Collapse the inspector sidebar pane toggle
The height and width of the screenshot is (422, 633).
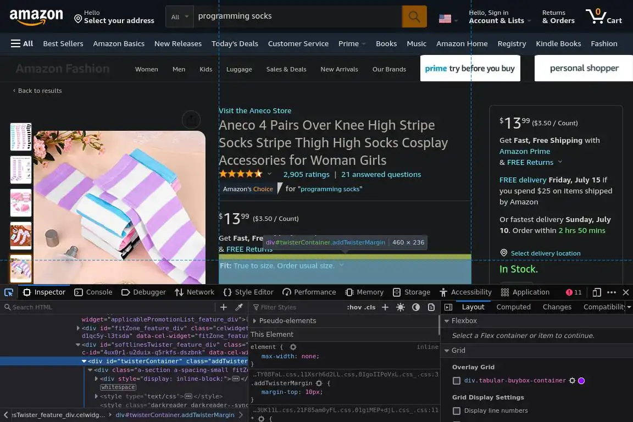point(448,307)
